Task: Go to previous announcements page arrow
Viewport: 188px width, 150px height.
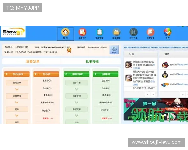Action: [x=148, y=95]
